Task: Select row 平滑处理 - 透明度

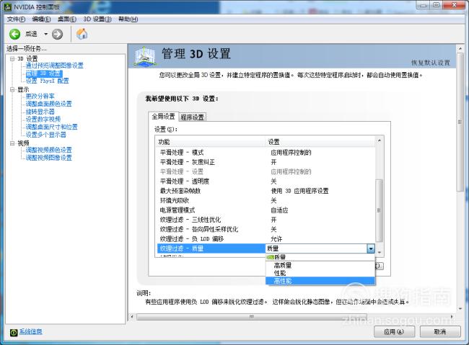Action: pyautogui.click(x=266, y=182)
